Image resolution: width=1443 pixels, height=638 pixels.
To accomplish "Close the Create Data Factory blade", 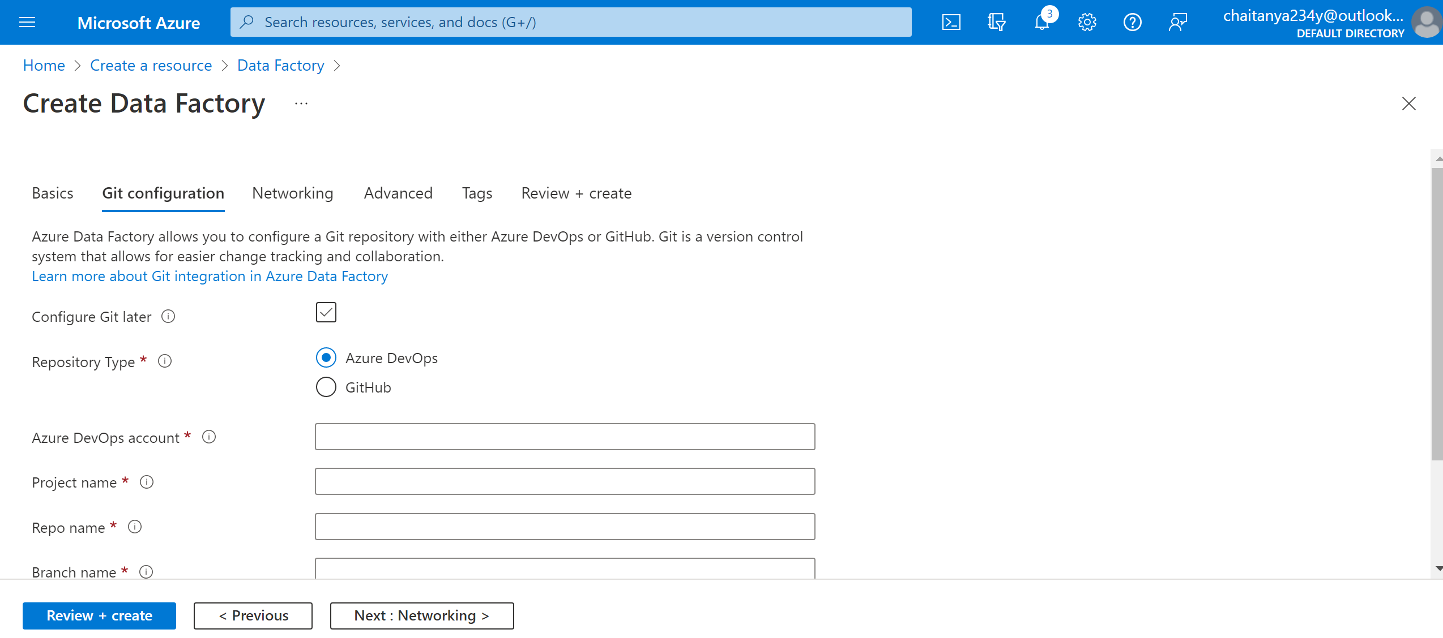I will coord(1408,104).
